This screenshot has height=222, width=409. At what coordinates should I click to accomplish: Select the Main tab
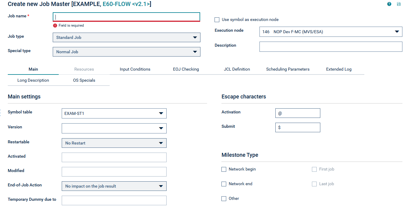(33, 69)
